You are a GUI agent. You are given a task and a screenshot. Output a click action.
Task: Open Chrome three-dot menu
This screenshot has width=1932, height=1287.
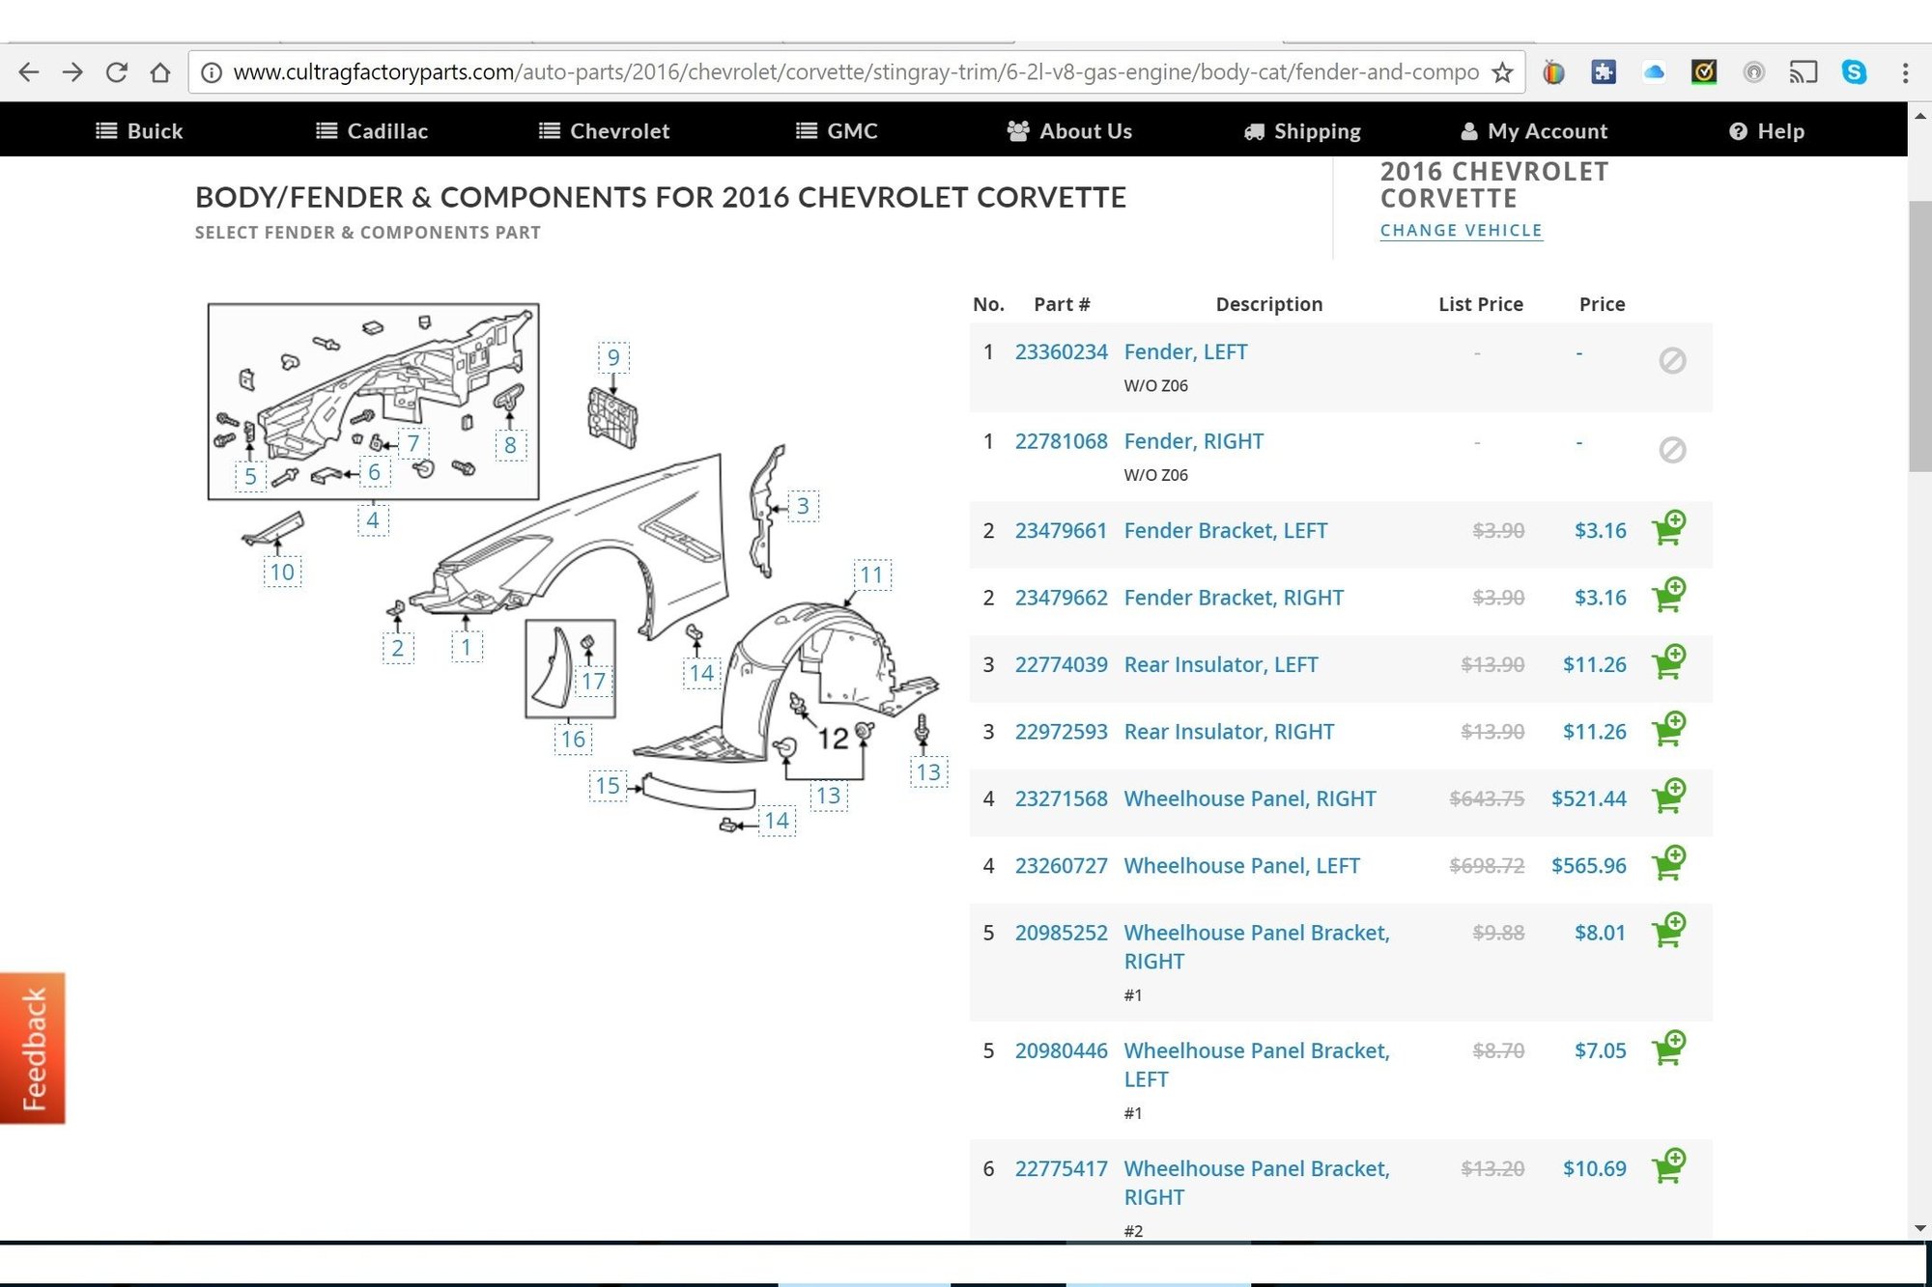[x=1905, y=72]
